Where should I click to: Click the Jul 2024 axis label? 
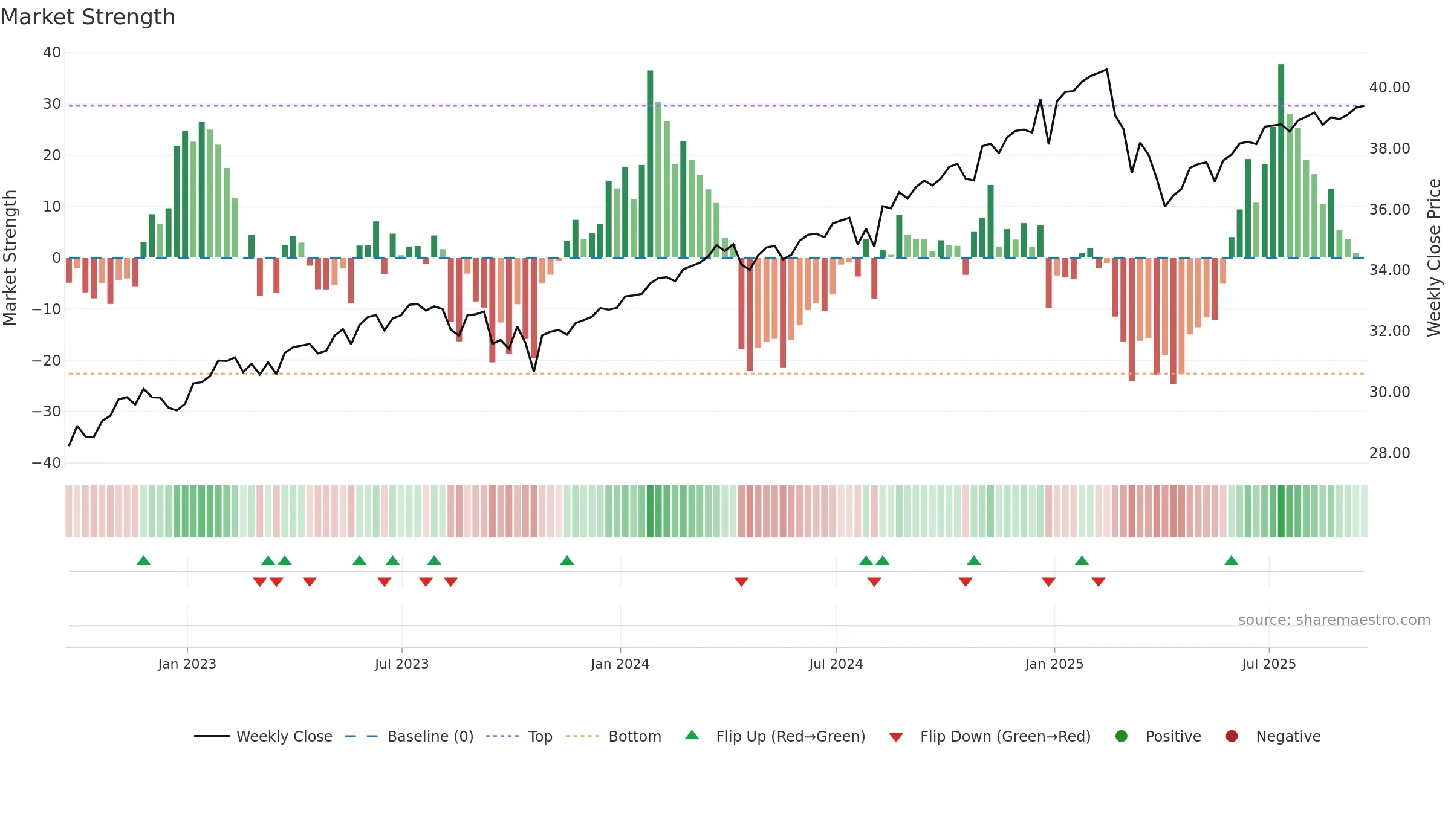click(x=836, y=664)
